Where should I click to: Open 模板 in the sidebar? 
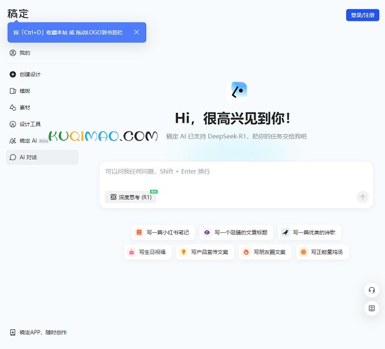42,91
